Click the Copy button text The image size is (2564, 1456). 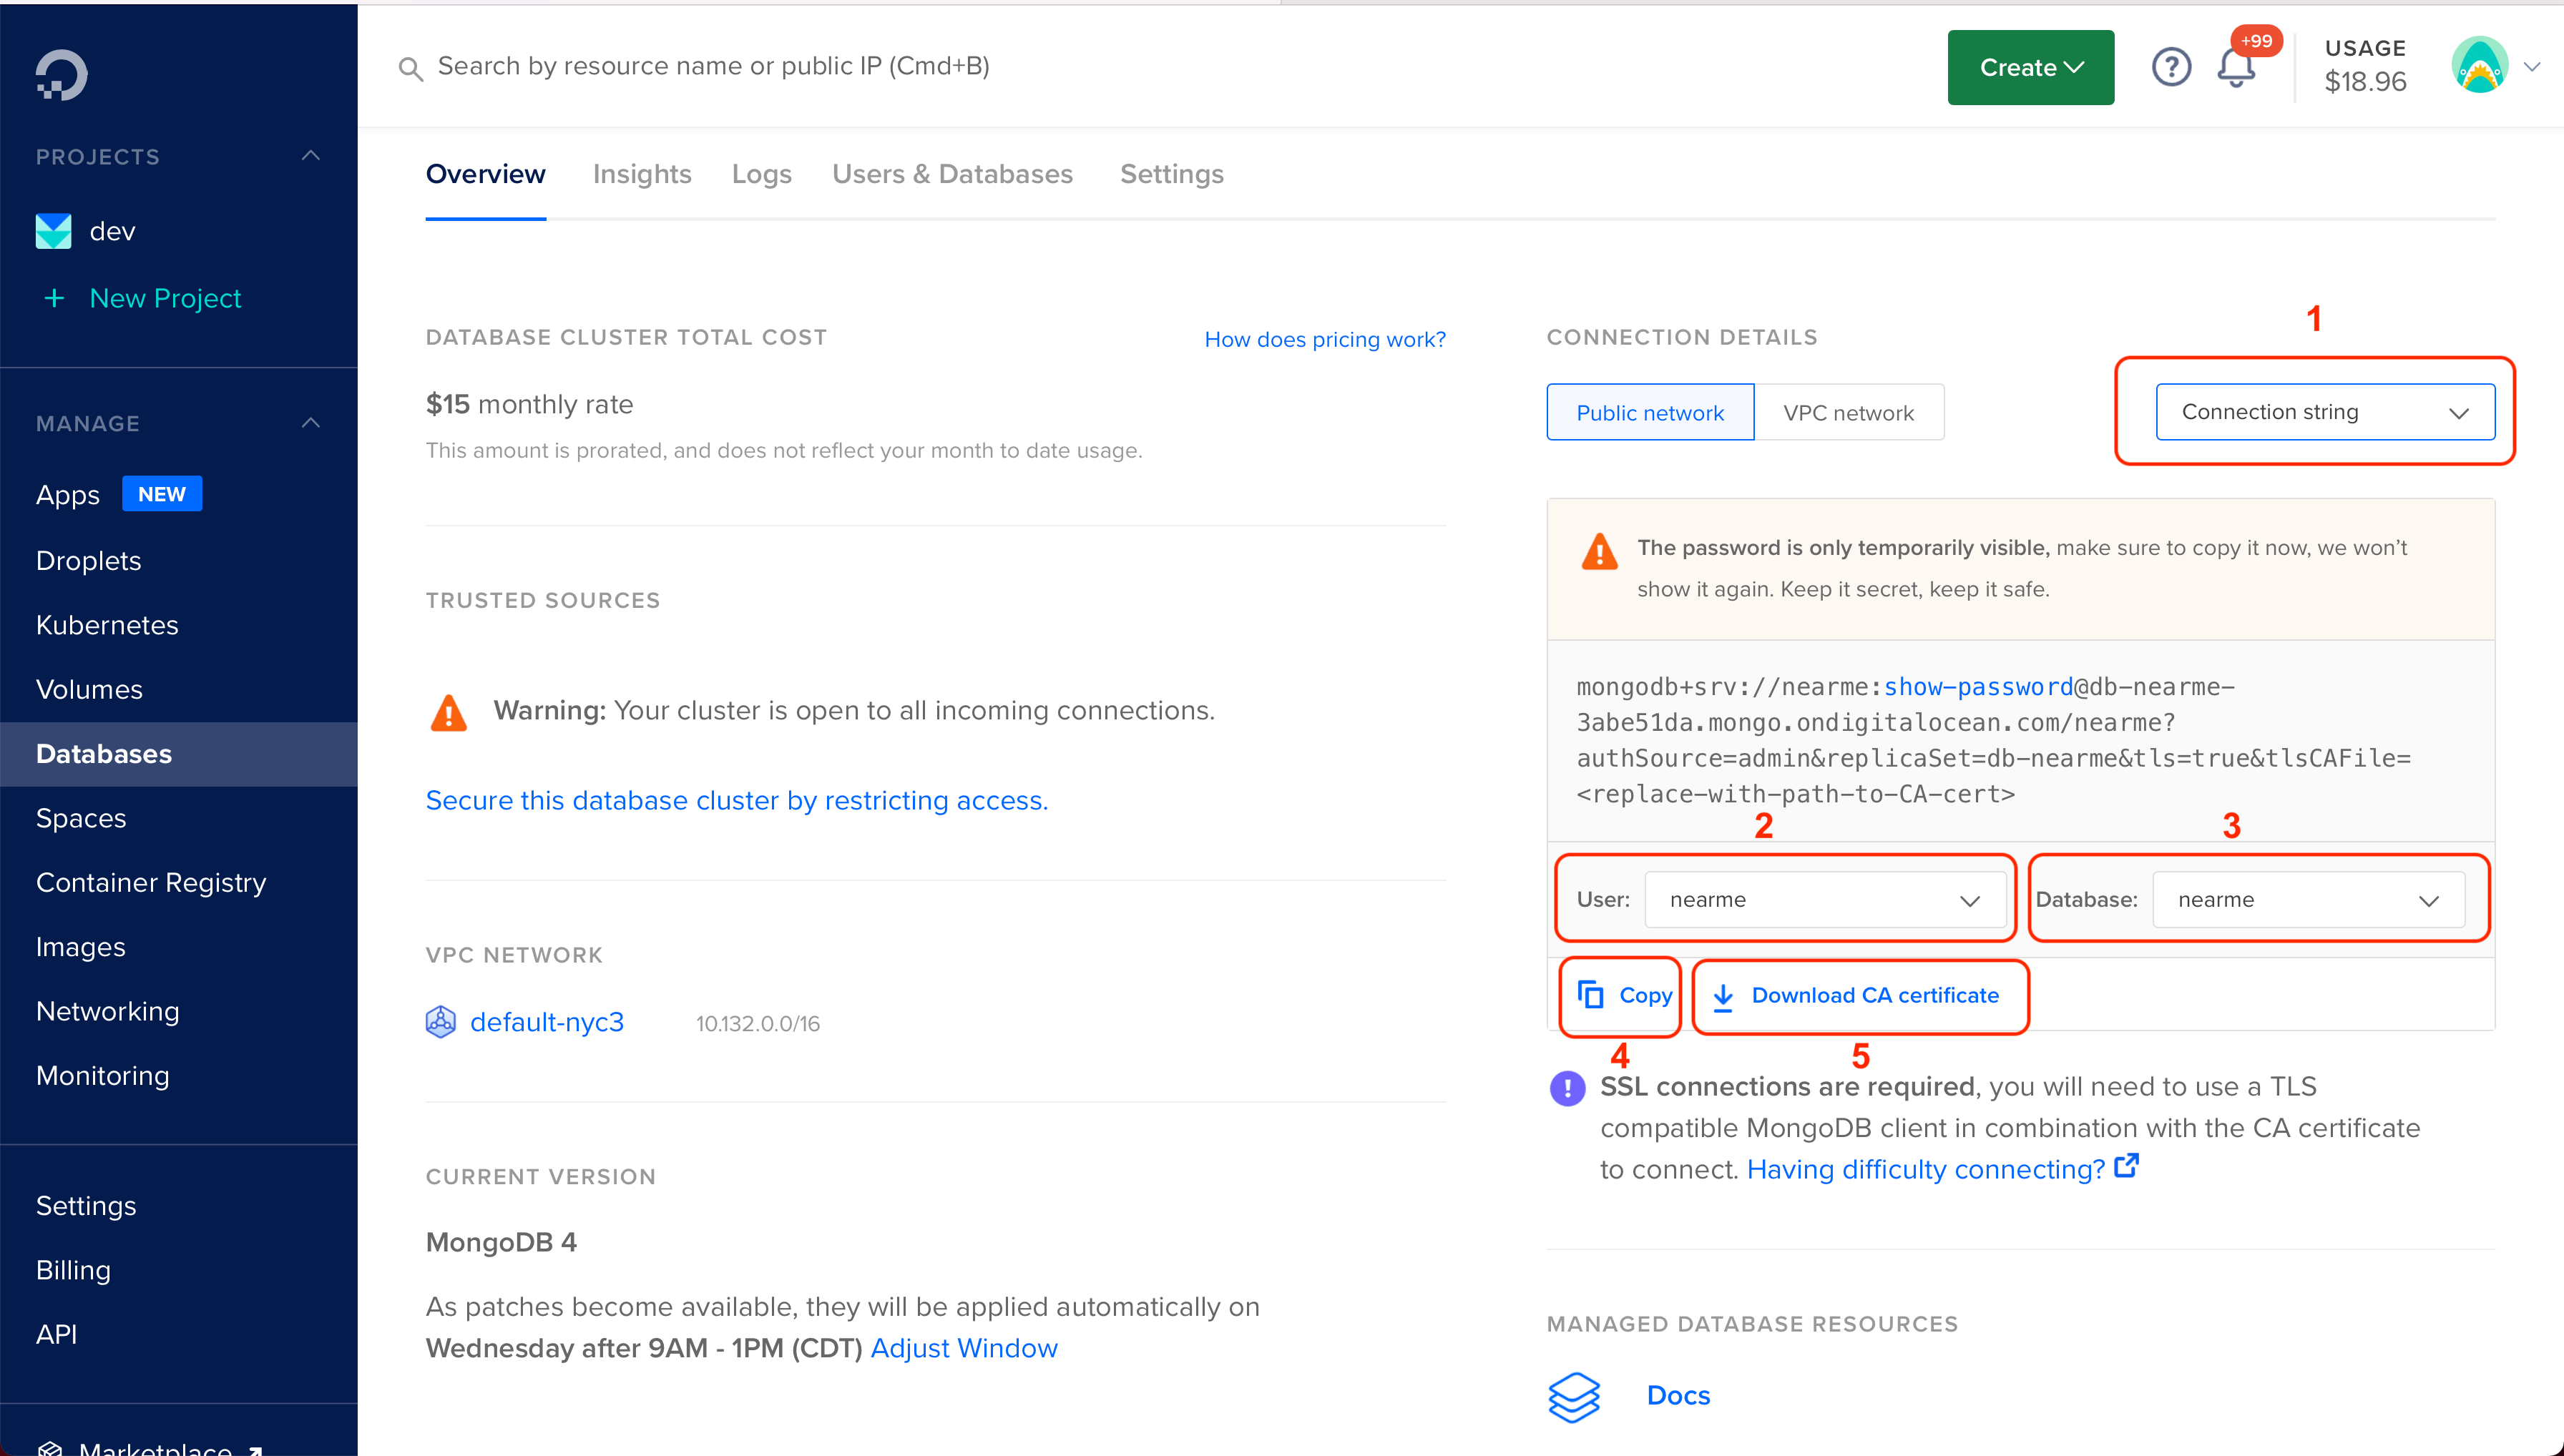point(1645,995)
